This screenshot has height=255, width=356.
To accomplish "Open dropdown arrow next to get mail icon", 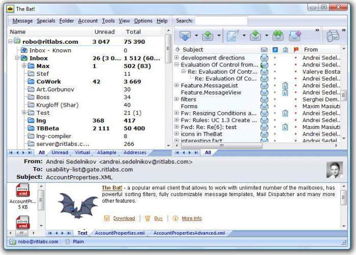I will pos(196,36).
